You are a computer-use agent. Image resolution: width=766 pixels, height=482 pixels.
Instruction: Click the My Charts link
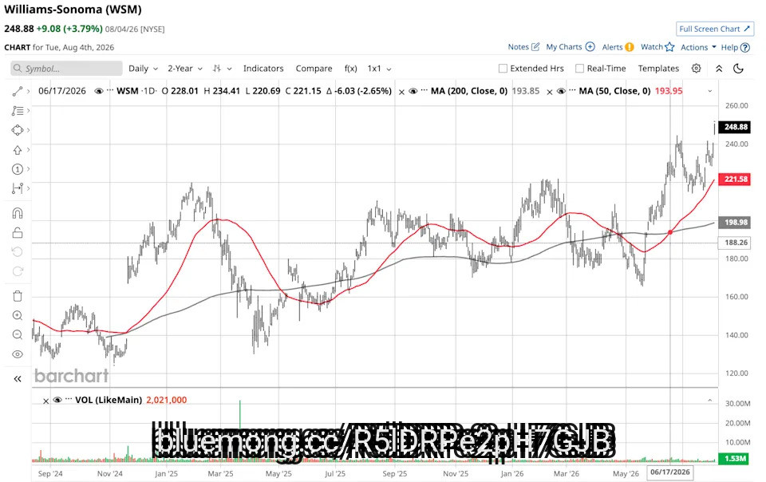pyautogui.click(x=564, y=47)
